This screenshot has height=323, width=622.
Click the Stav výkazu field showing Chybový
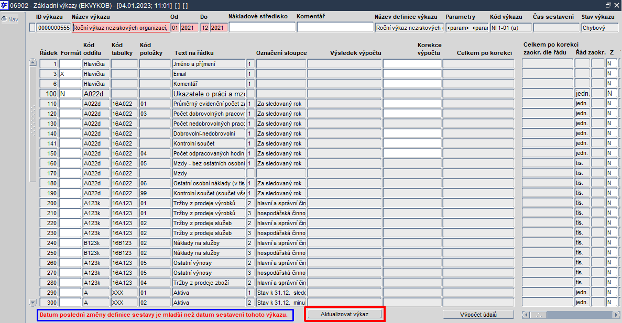[599, 28]
